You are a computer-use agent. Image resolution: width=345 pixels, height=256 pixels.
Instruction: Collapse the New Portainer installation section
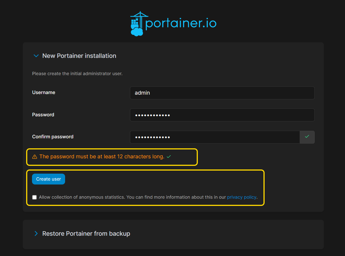point(36,56)
